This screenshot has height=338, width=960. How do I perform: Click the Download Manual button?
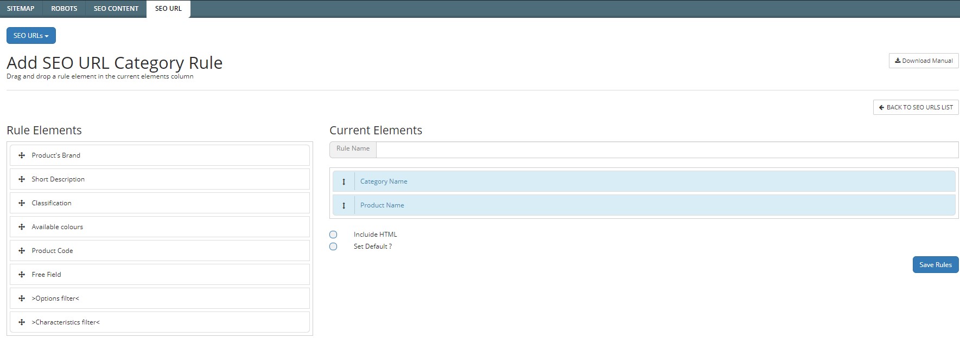point(924,61)
